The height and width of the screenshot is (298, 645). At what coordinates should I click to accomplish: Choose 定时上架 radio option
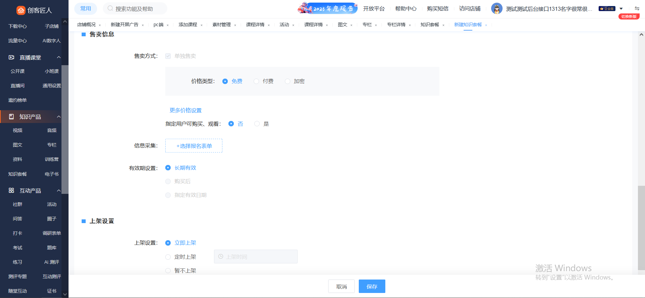point(168,257)
